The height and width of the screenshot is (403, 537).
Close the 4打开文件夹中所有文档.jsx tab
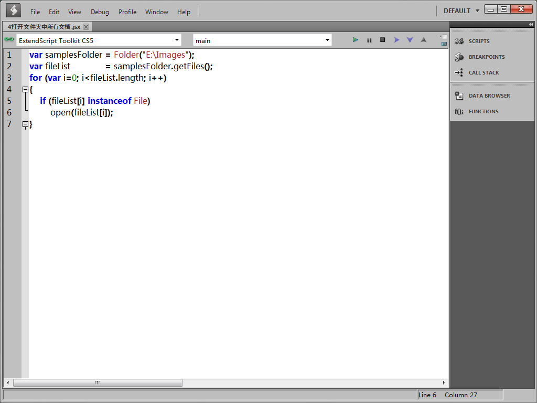pyautogui.click(x=86, y=27)
